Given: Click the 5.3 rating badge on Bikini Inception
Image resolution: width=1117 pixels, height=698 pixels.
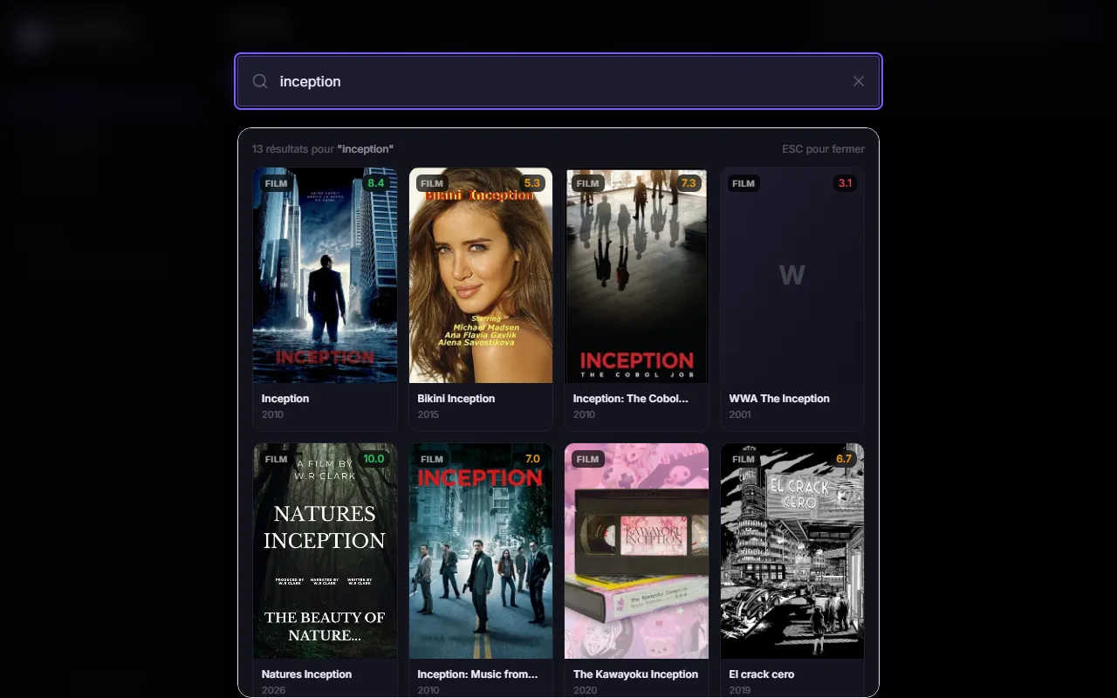Looking at the screenshot, I should tap(531, 183).
